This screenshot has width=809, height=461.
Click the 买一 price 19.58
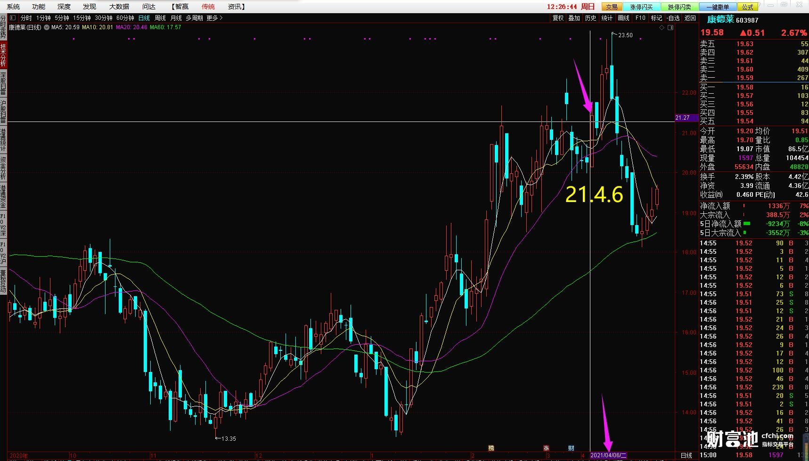click(745, 87)
